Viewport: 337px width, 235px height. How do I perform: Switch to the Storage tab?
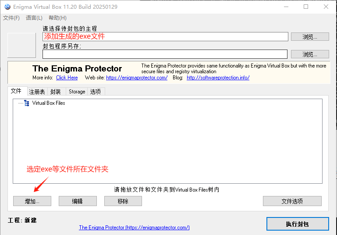[x=77, y=92]
